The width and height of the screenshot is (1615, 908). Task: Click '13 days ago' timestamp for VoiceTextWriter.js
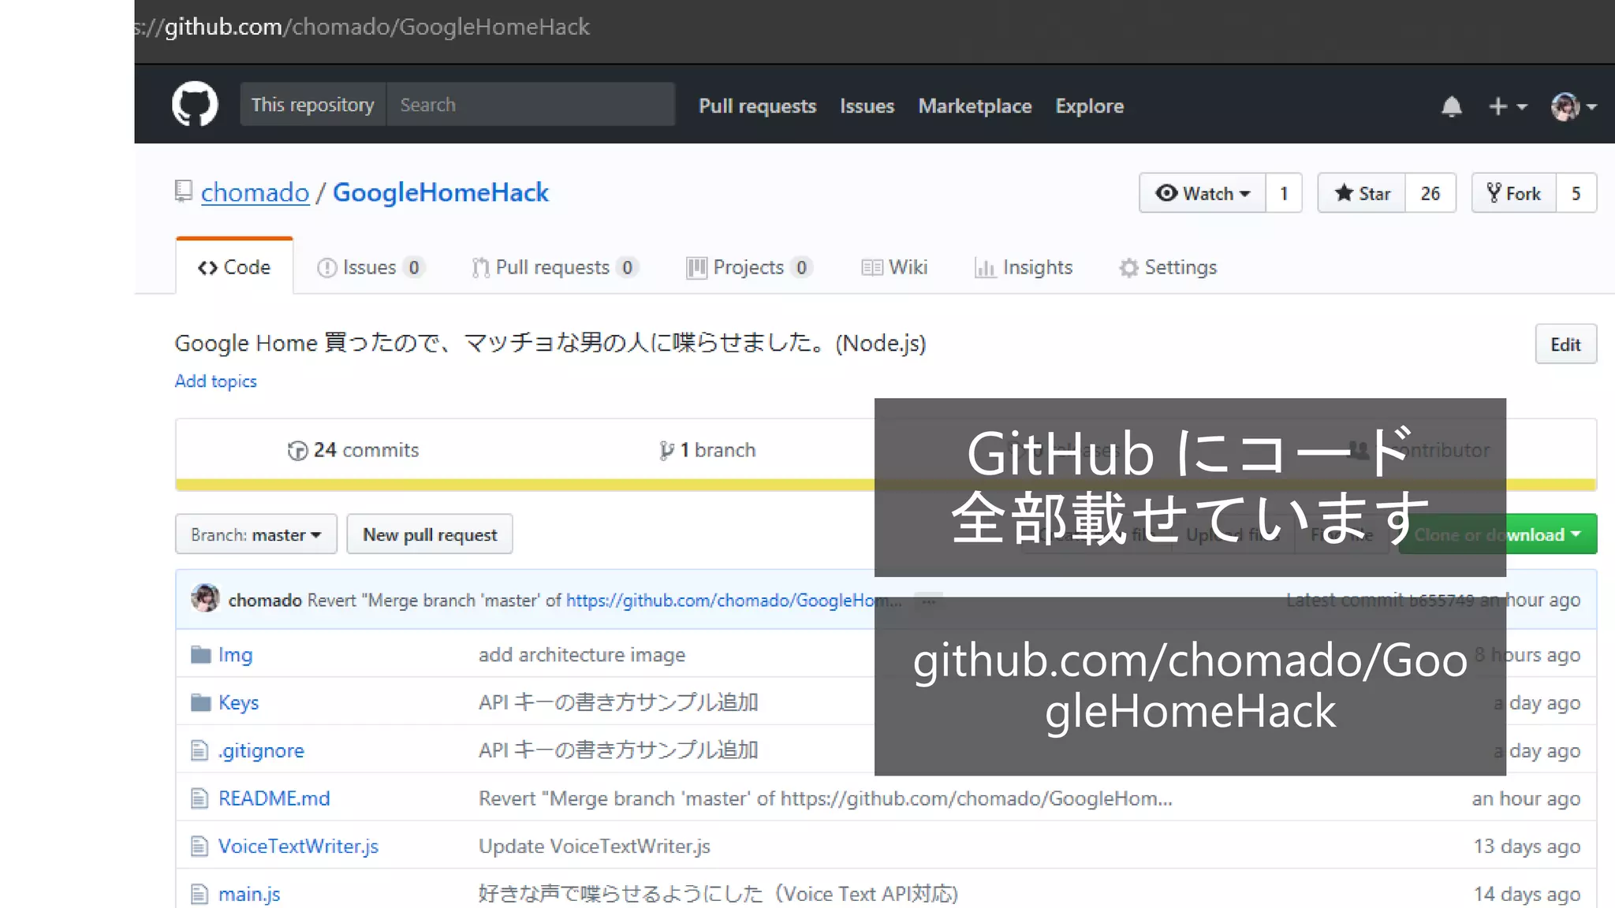point(1527,846)
